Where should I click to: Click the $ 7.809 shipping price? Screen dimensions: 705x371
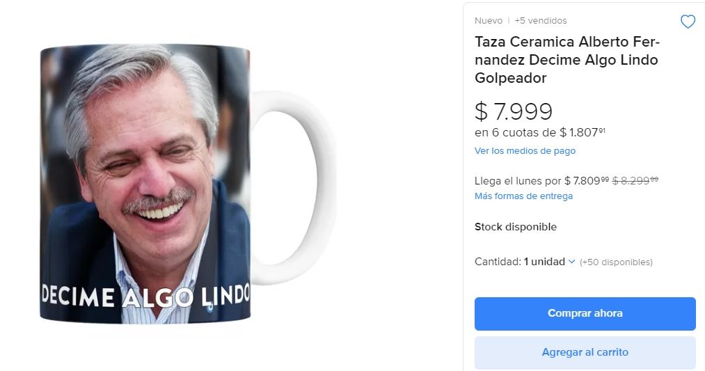tap(586, 181)
